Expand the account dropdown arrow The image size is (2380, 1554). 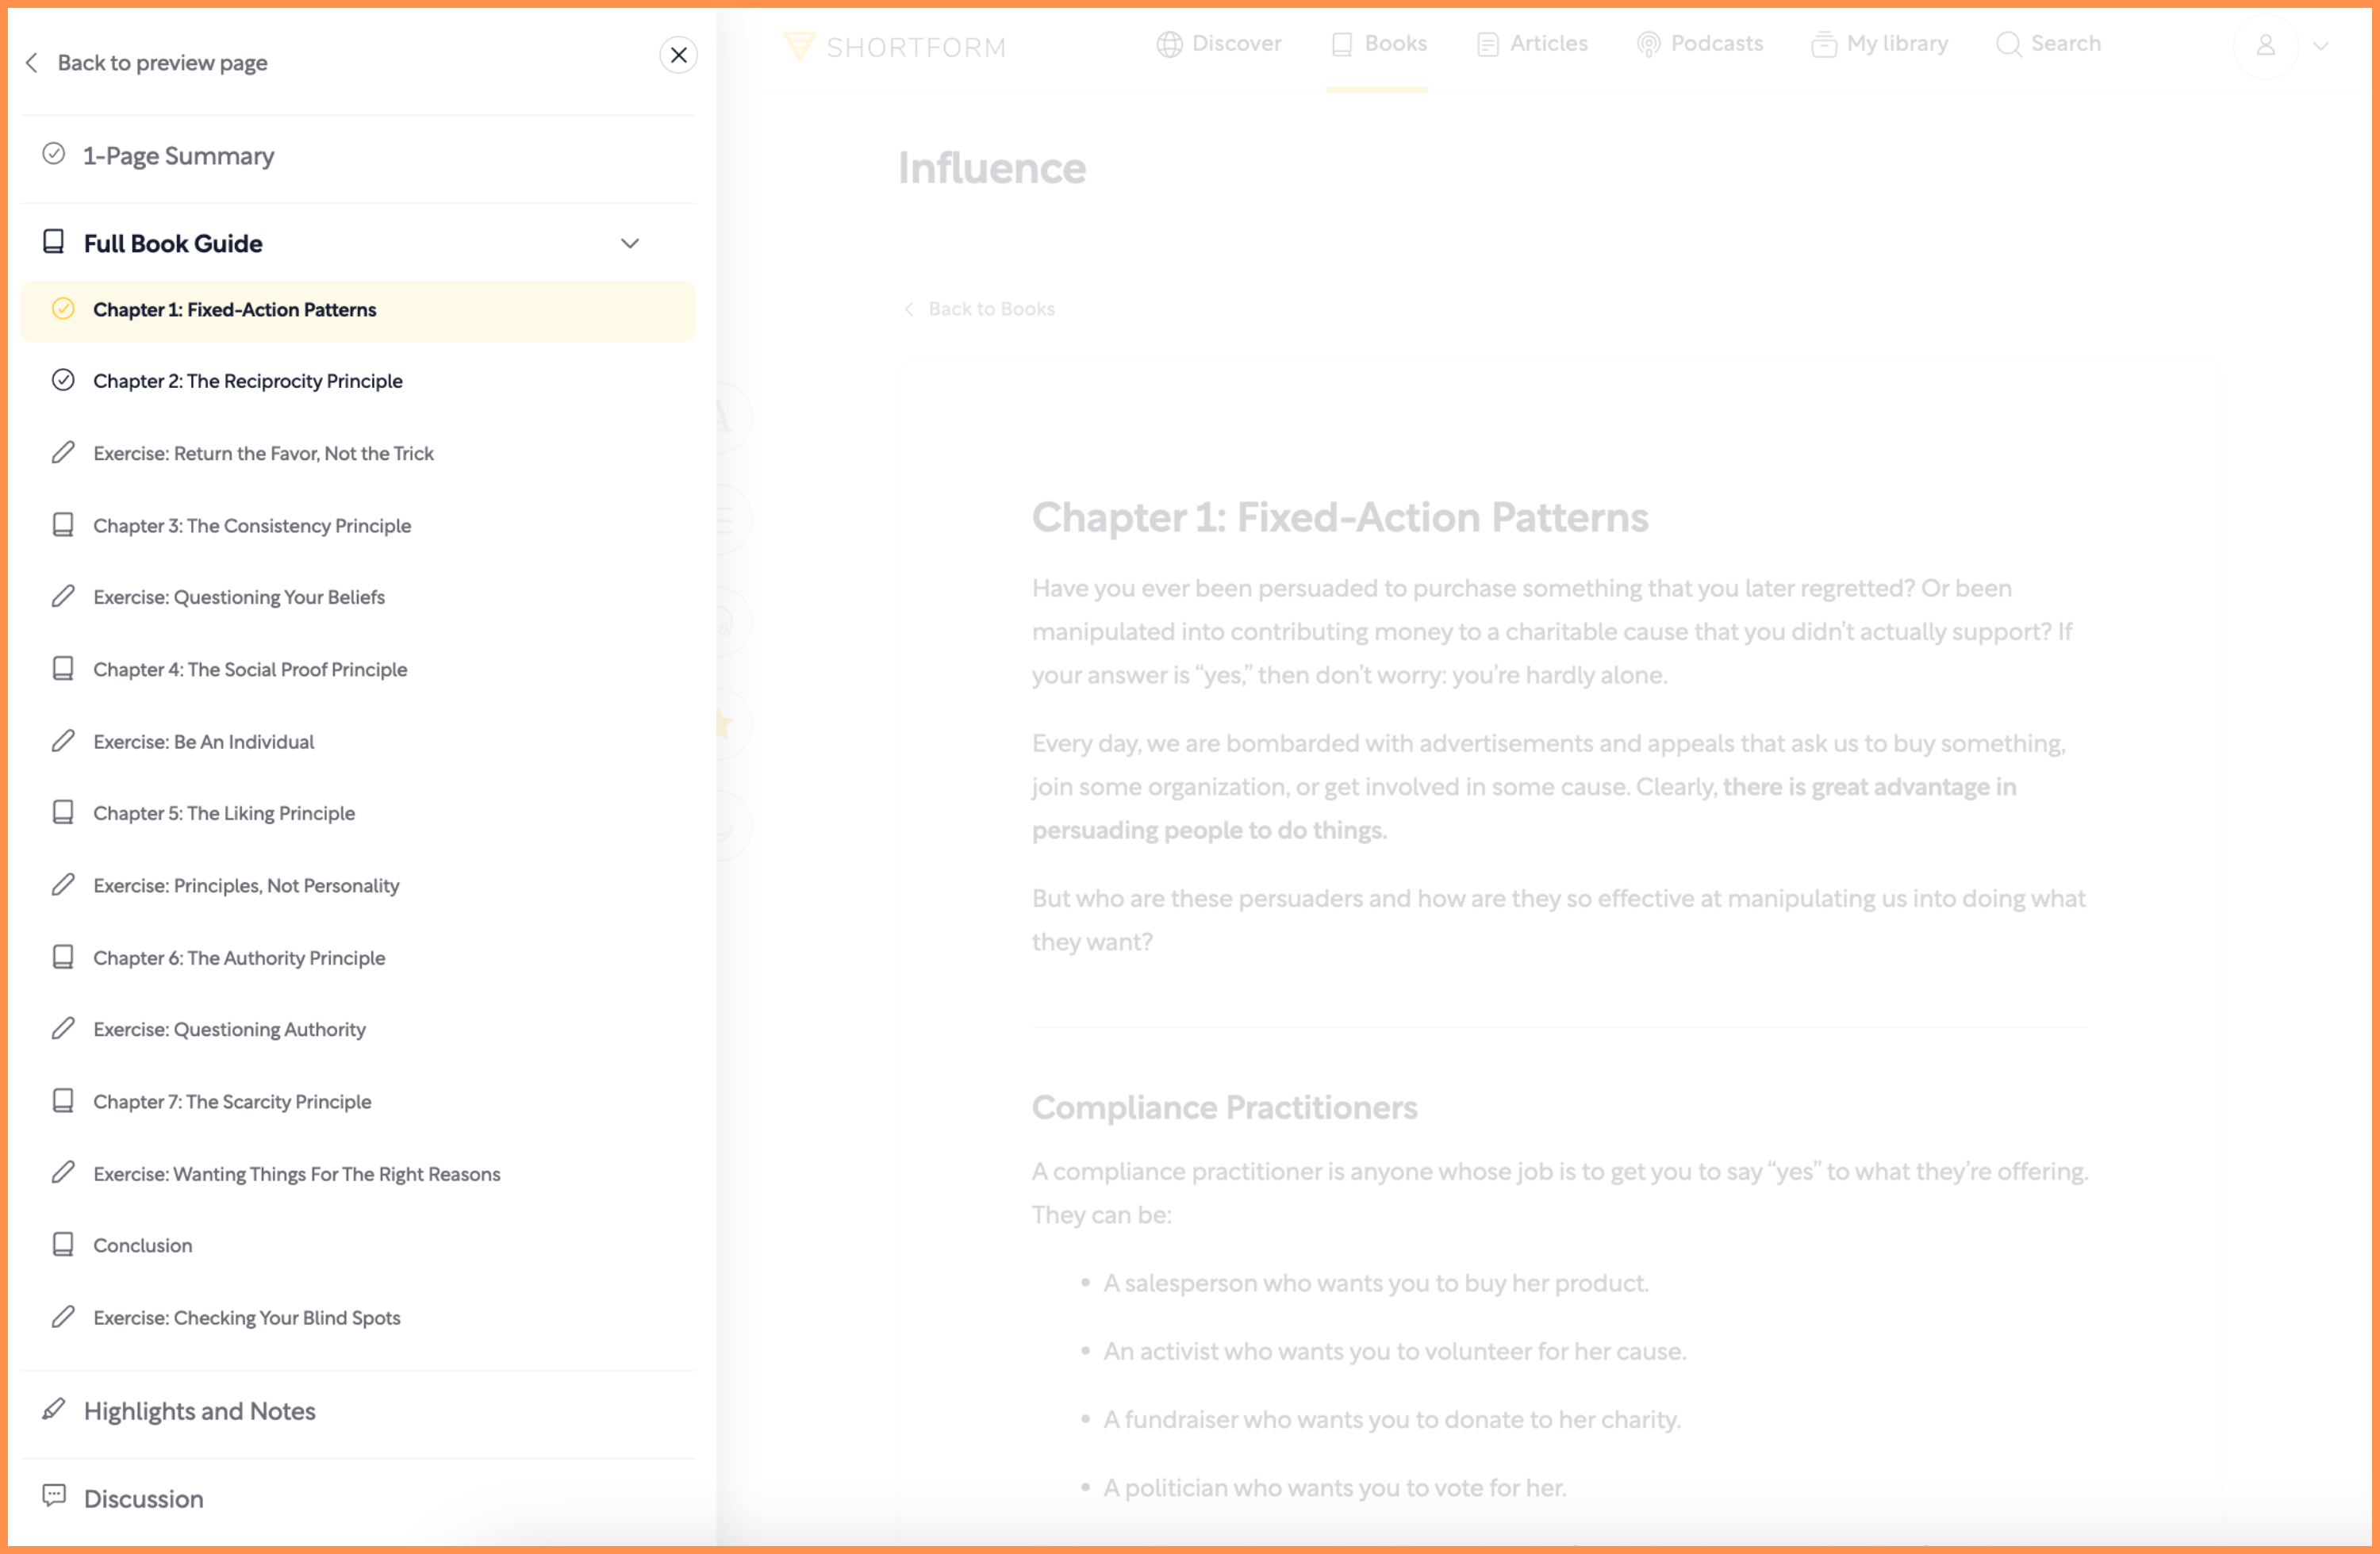2321,47
